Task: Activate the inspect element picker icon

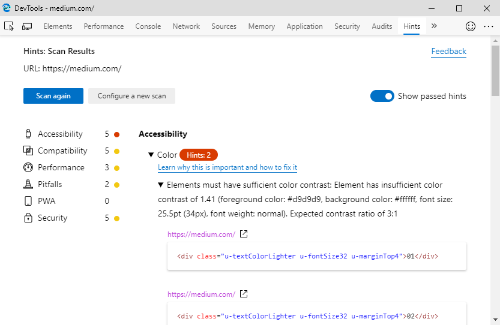Action: click(8, 26)
